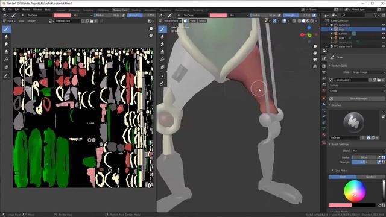Open the Help menu
This screenshot has width=386, height=217.
pos(48,10)
